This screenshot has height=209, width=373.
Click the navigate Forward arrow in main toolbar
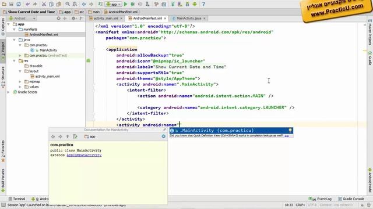tap(91, 4)
